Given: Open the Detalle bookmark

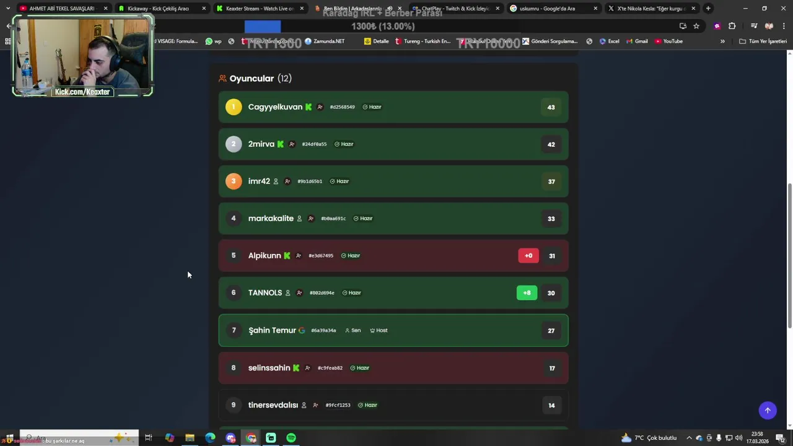Looking at the screenshot, I should tap(377, 42).
